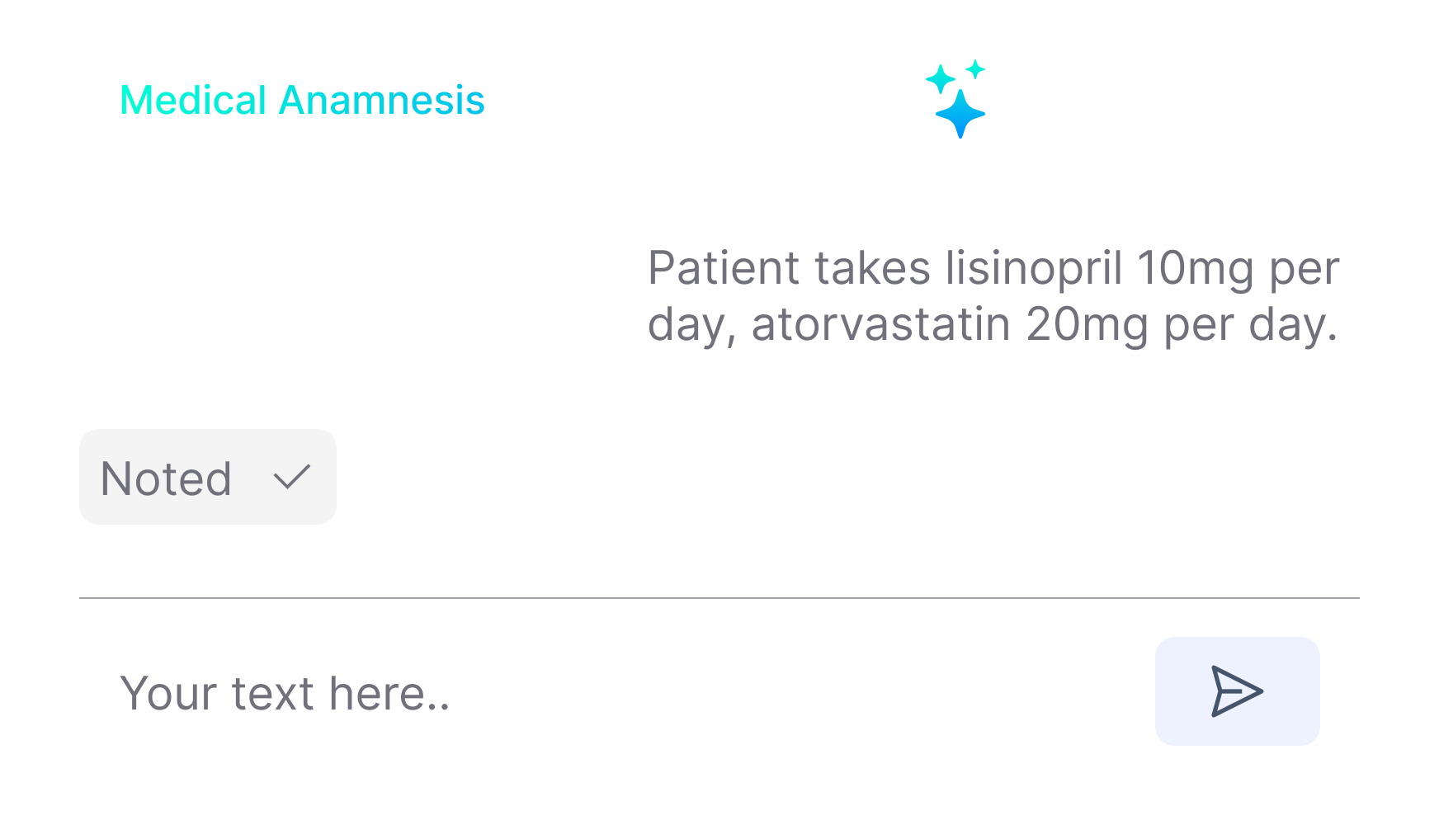Click the word Noted in the chip

[x=166, y=478]
